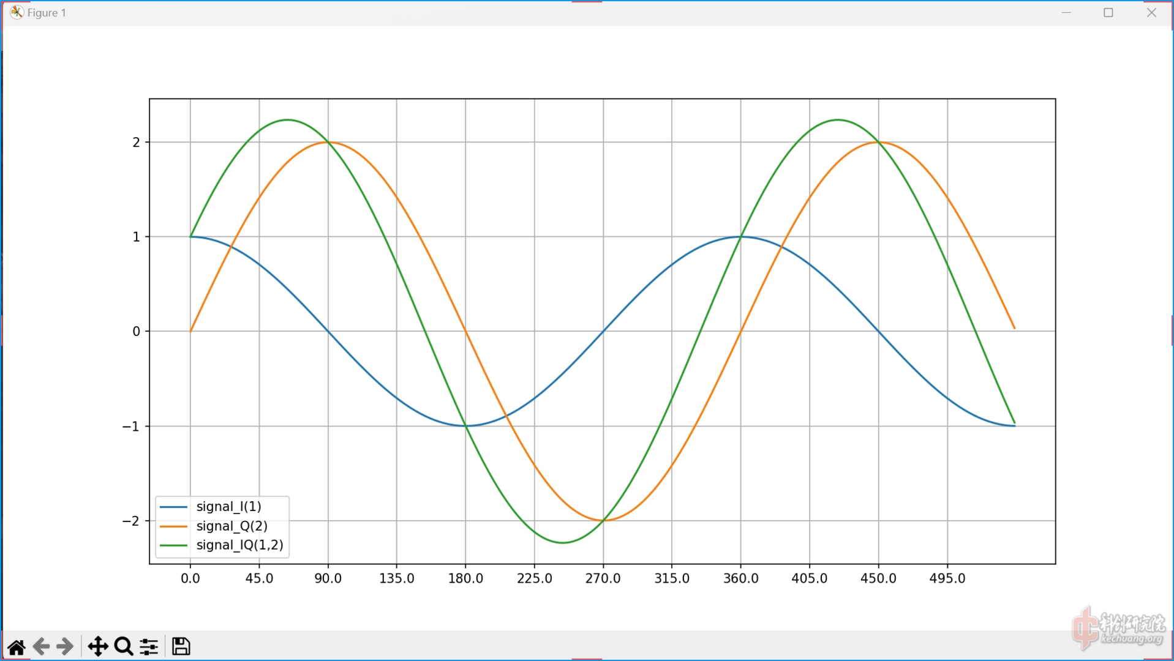
Task: Reset the plot to original home view
Action: point(17,646)
